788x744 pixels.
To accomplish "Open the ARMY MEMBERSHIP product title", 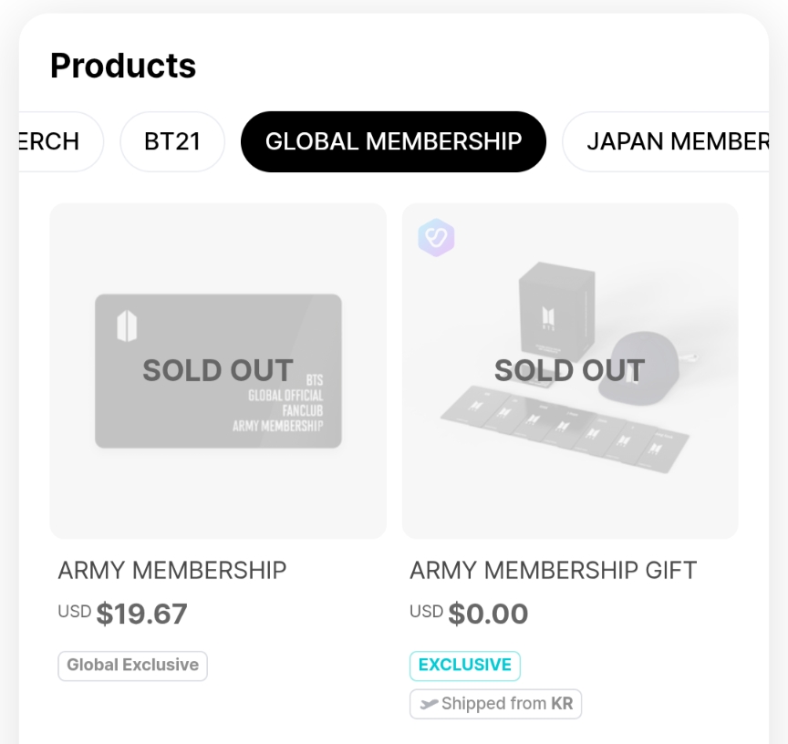I will click(x=172, y=571).
